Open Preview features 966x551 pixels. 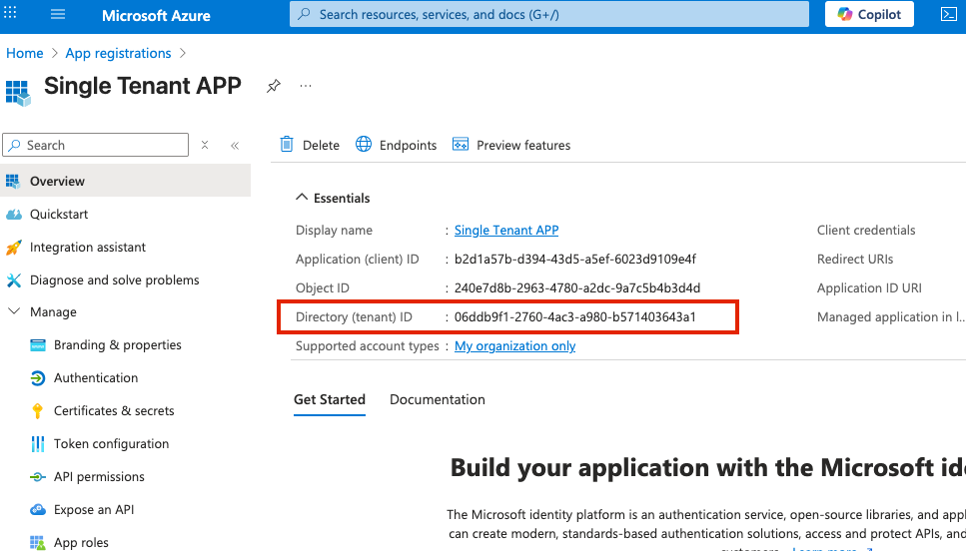pos(511,145)
